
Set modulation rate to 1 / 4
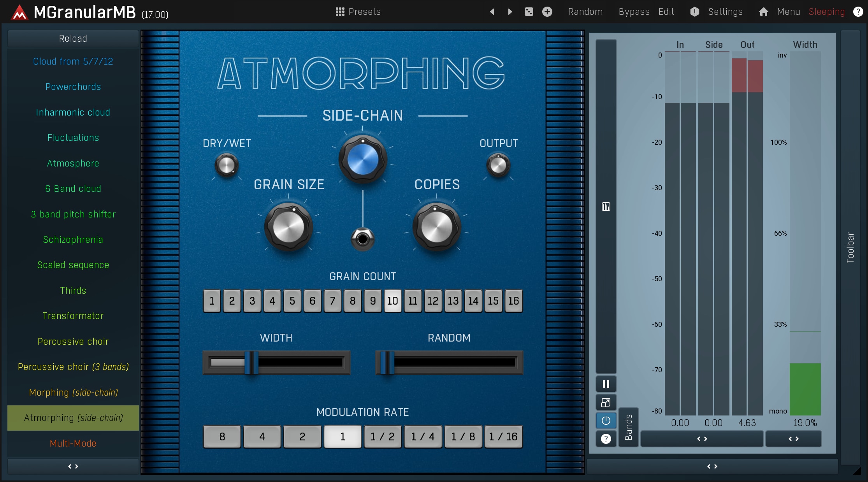tap(423, 436)
